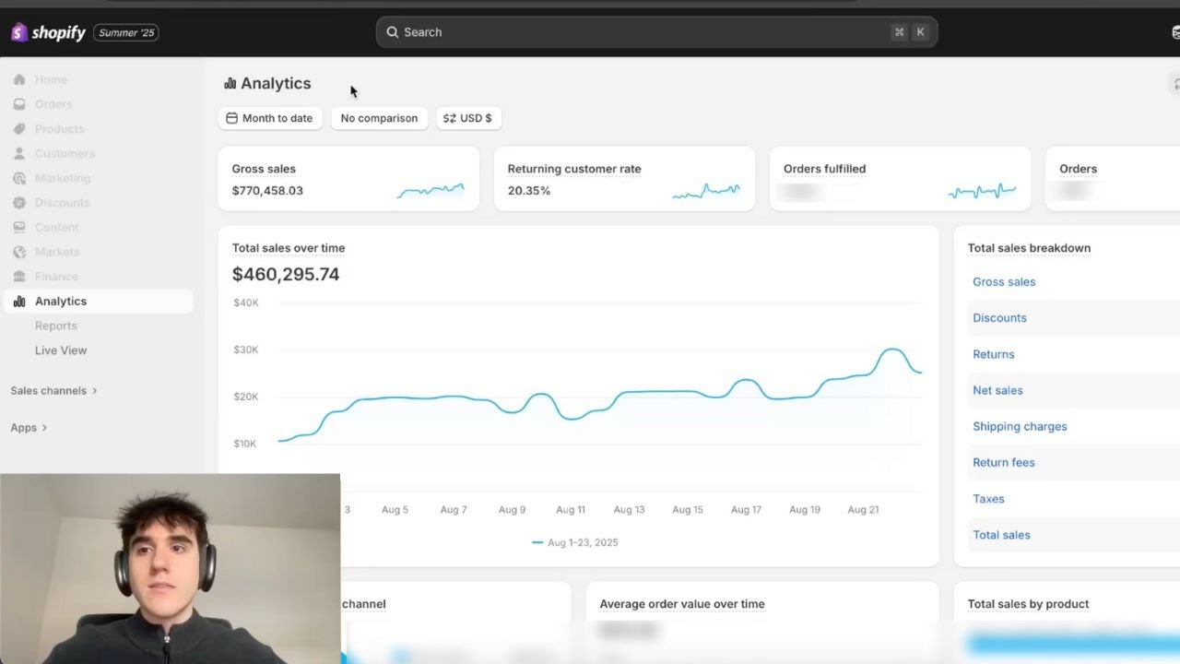Open No comparison dropdown
Viewport: 1180px width, 664px height.
[379, 118]
